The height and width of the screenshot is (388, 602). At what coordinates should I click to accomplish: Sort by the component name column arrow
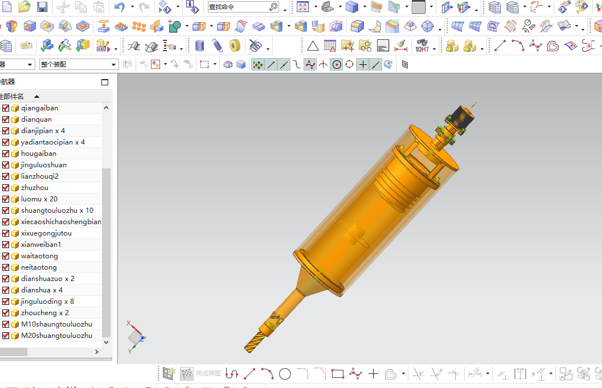pyautogui.click(x=37, y=97)
